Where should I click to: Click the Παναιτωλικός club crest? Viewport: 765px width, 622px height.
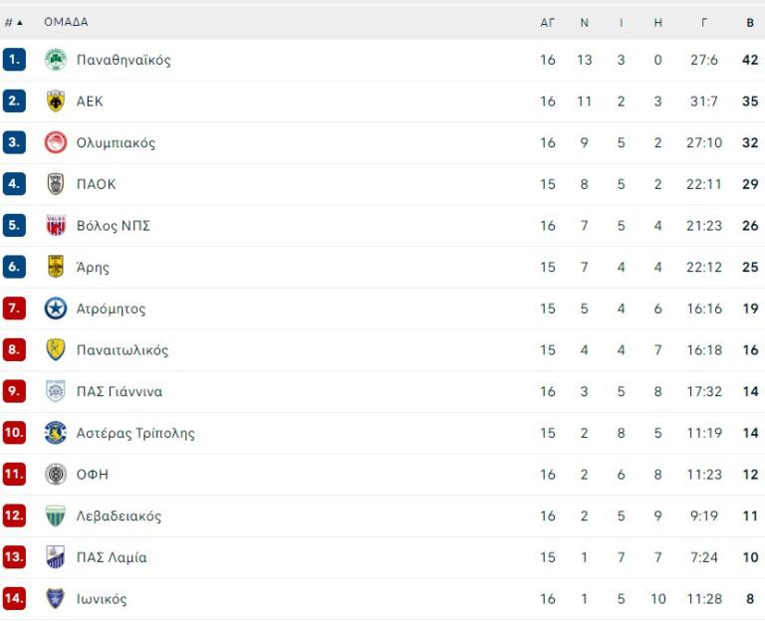(56, 350)
